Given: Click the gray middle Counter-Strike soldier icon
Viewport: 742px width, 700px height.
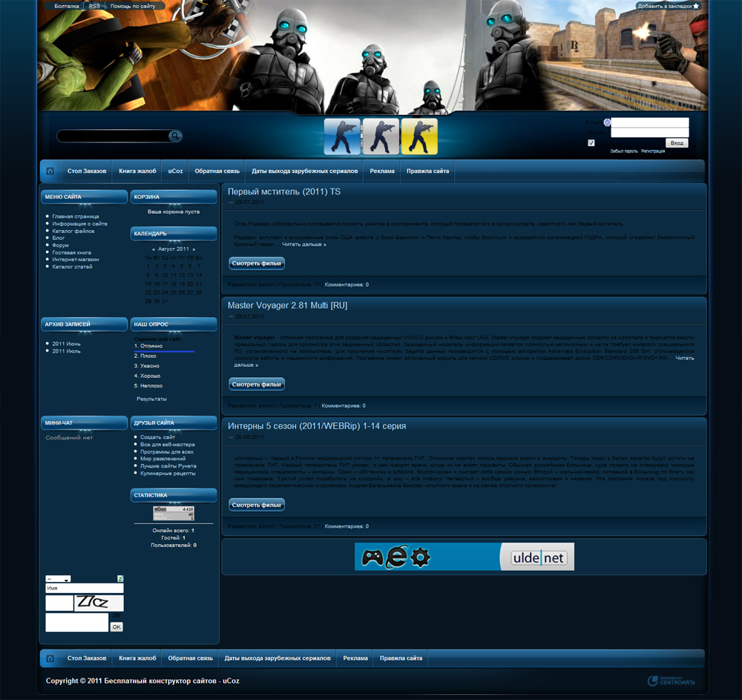Looking at the screenshot, I should click(381, 137).
